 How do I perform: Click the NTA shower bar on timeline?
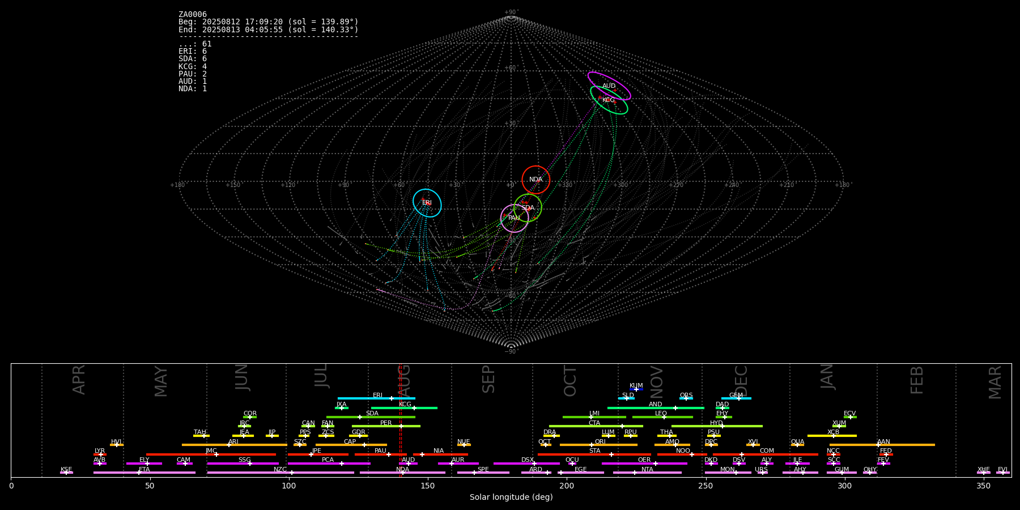point(647,473)
